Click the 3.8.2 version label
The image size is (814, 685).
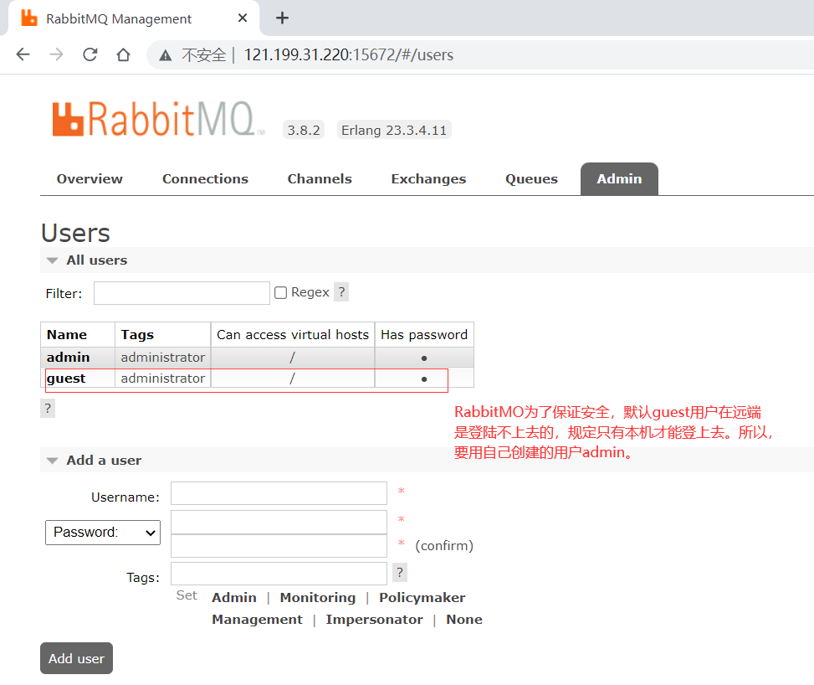tap(304, 130)
